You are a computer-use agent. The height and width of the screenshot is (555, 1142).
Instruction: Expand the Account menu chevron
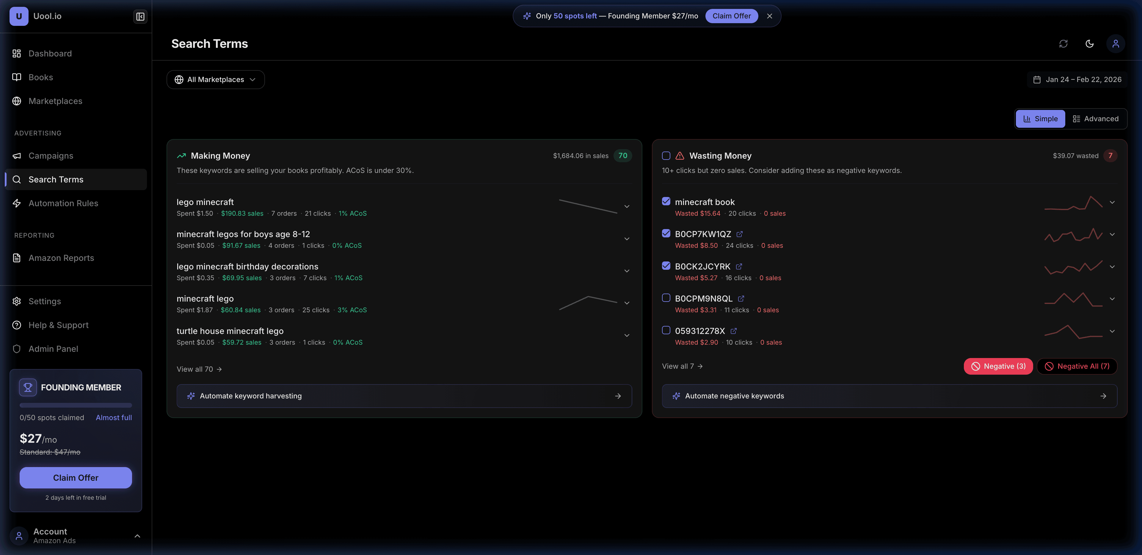(137, 536)
